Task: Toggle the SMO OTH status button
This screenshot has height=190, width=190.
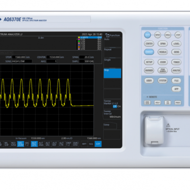Action: tap(76, 144)
